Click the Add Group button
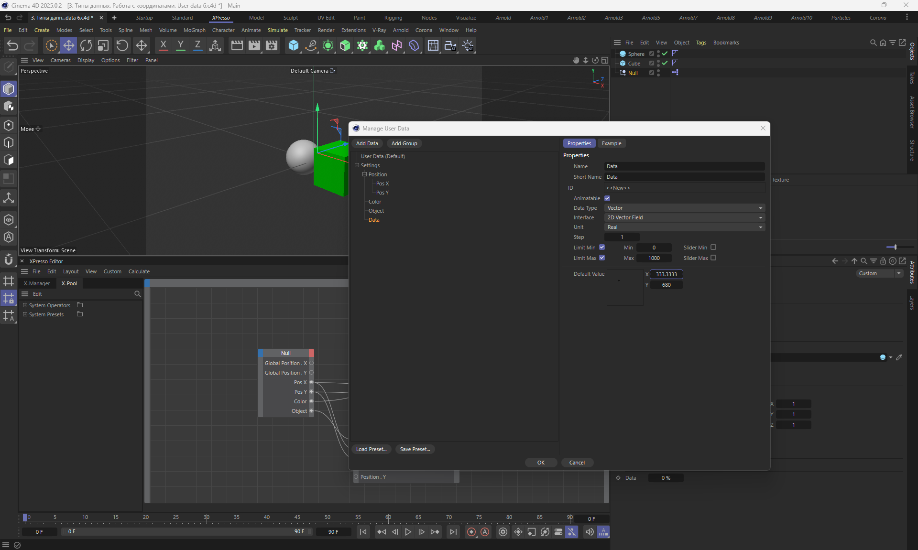918x550 pixels. 404,143
